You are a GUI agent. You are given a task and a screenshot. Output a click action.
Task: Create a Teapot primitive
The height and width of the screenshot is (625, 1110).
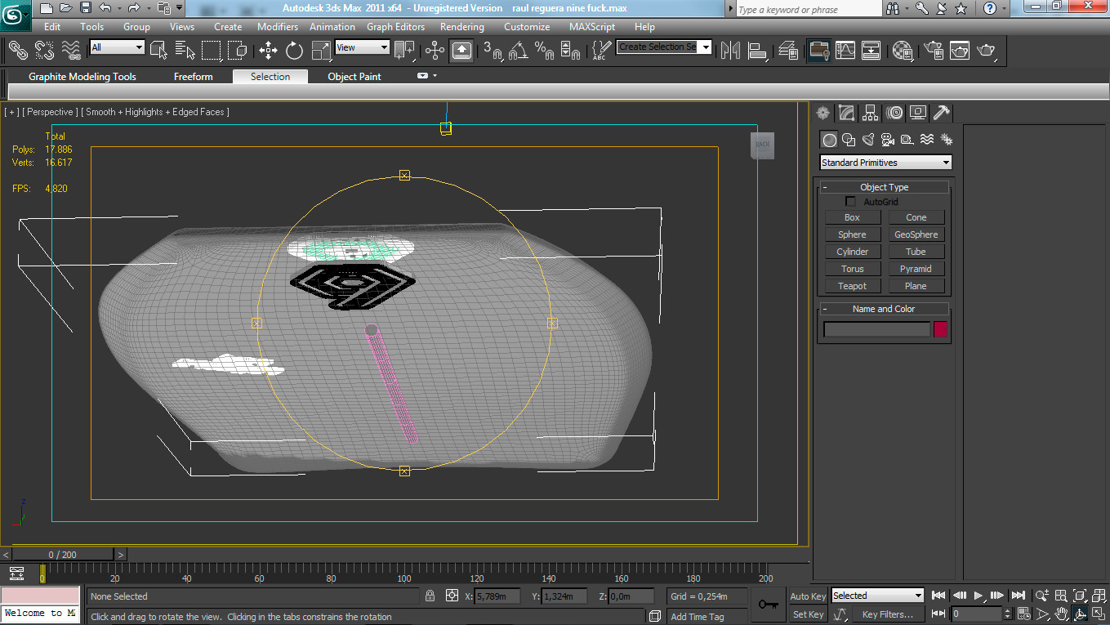tap(852, 286)
